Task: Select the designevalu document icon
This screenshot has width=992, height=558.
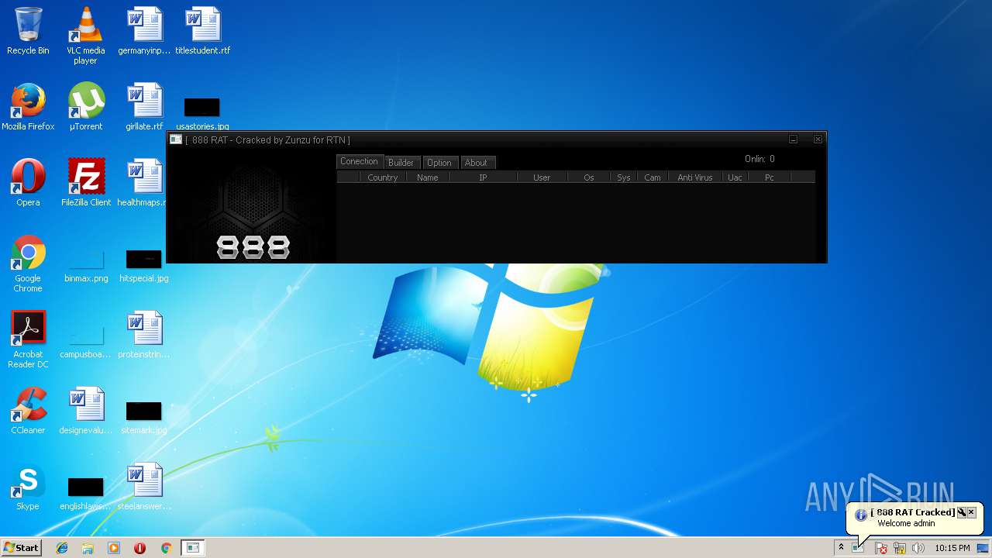Action: 86,411
